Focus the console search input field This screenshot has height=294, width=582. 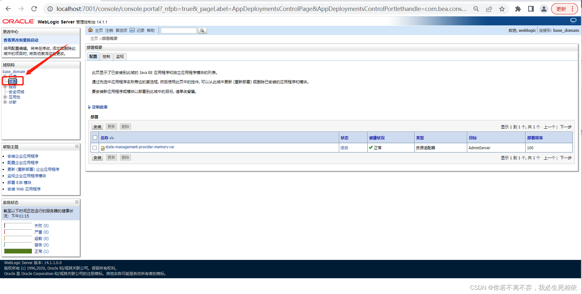[x=179, y=31]
